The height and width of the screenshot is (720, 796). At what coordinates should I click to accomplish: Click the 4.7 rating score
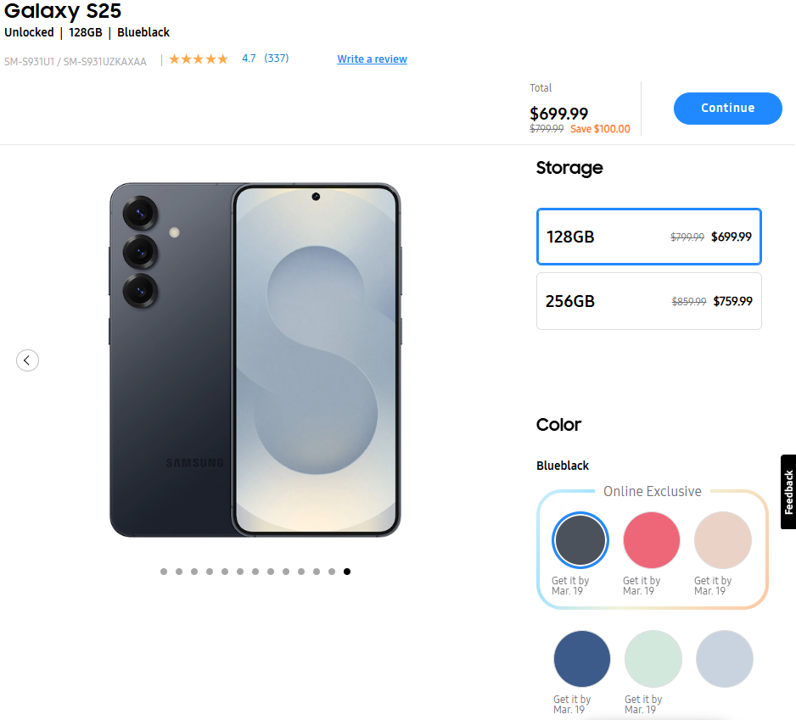pos(249,59)
